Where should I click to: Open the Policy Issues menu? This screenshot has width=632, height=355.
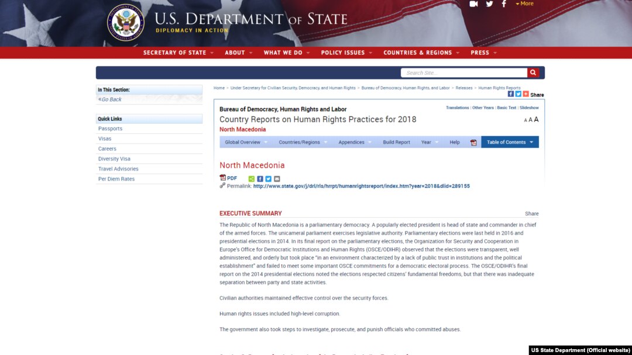click(346, 53)
